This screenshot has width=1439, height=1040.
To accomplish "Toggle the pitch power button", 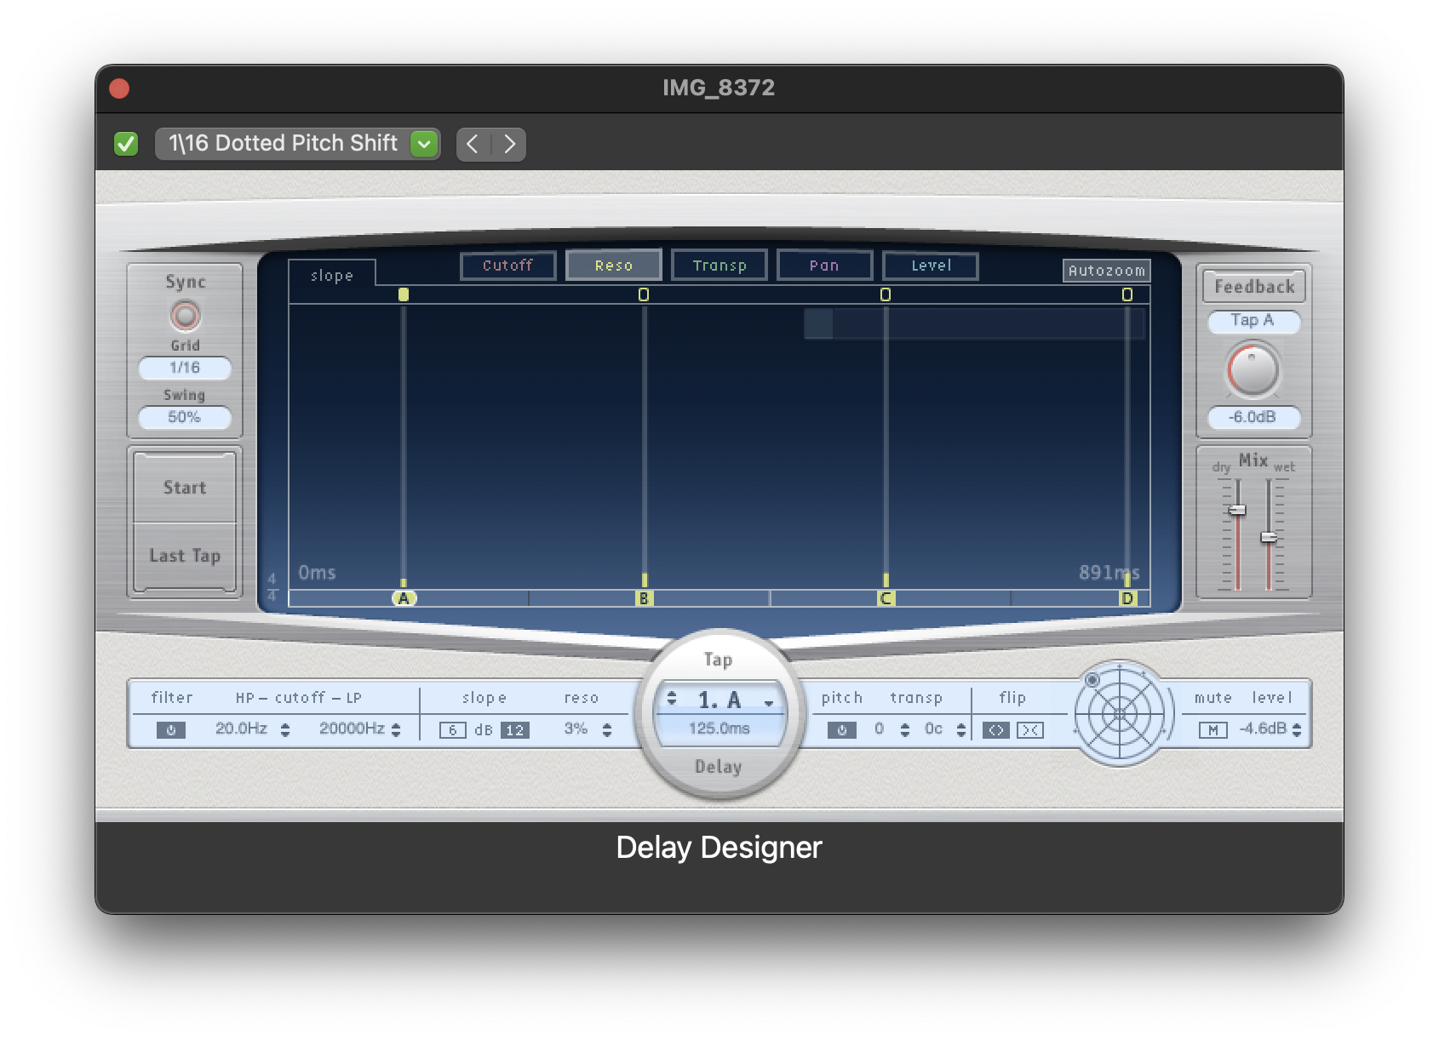I will pyautogui.click(x=841, y=729).
